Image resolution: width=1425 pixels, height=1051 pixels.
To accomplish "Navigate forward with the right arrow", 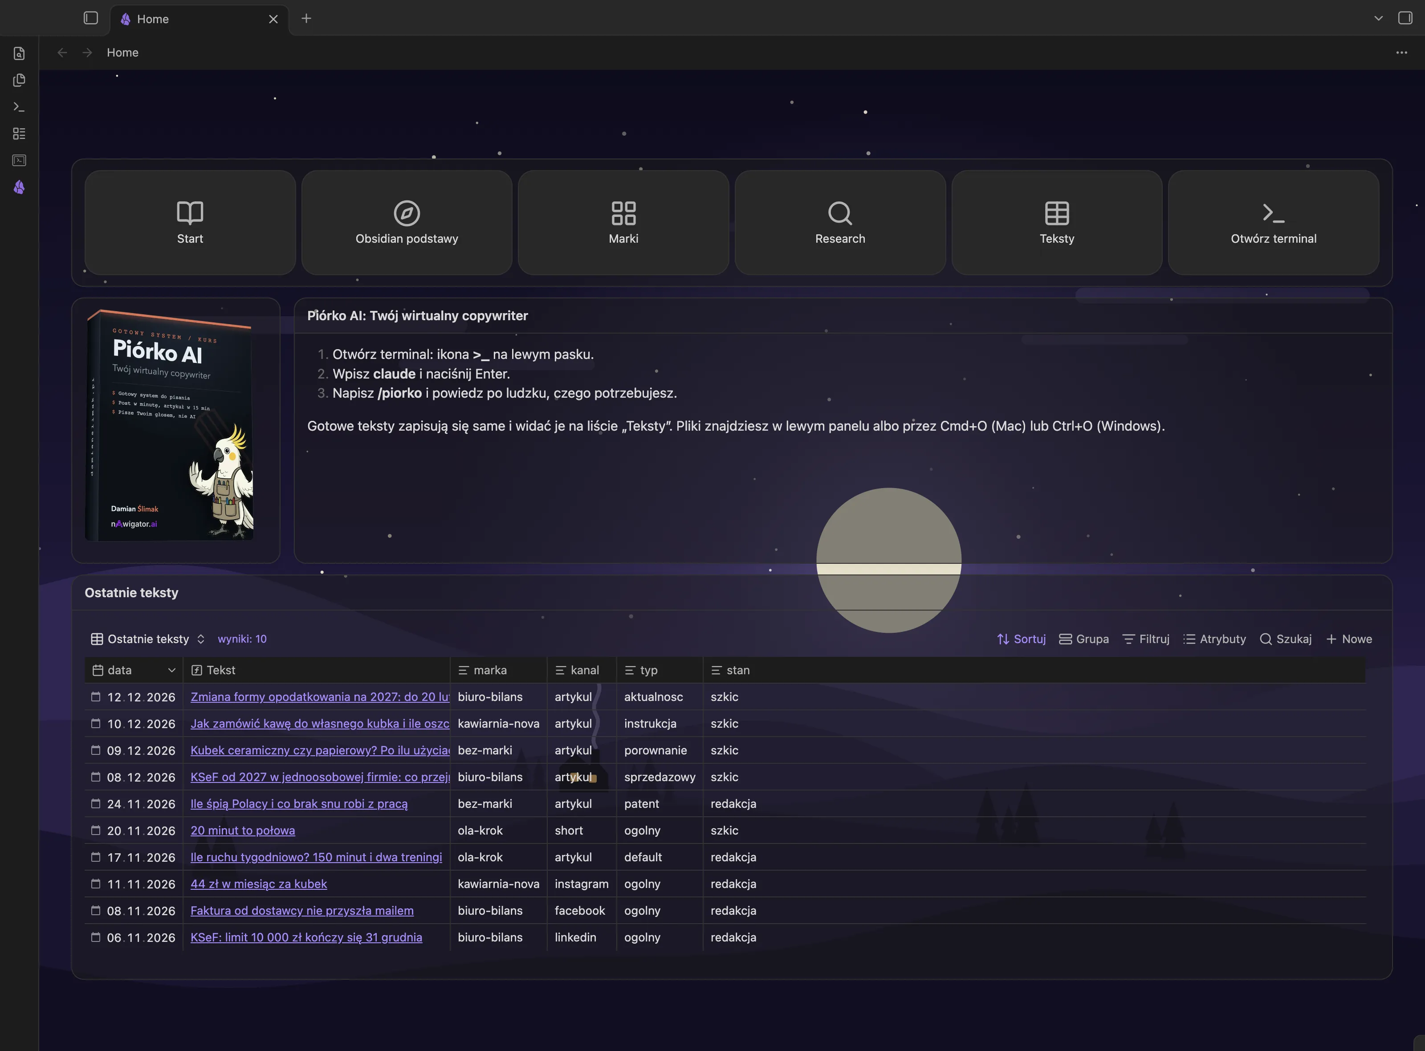I will coord(88,53).
